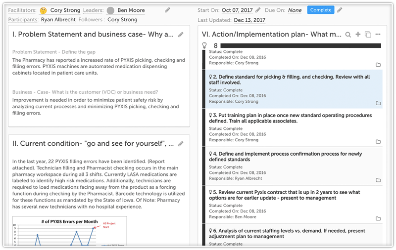Open participant Ryan Albrecht link
The height and width of the screenshot is (250, 396).
click(x=58, y=20)
